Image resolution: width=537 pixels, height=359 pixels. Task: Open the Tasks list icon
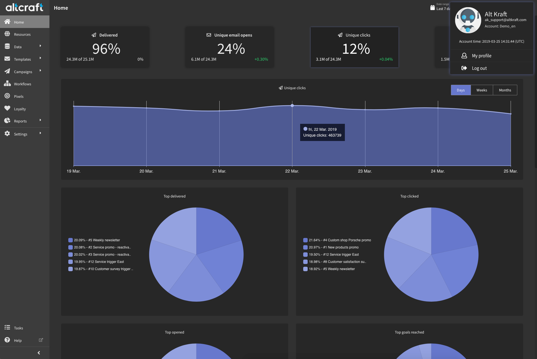[7, 327]
